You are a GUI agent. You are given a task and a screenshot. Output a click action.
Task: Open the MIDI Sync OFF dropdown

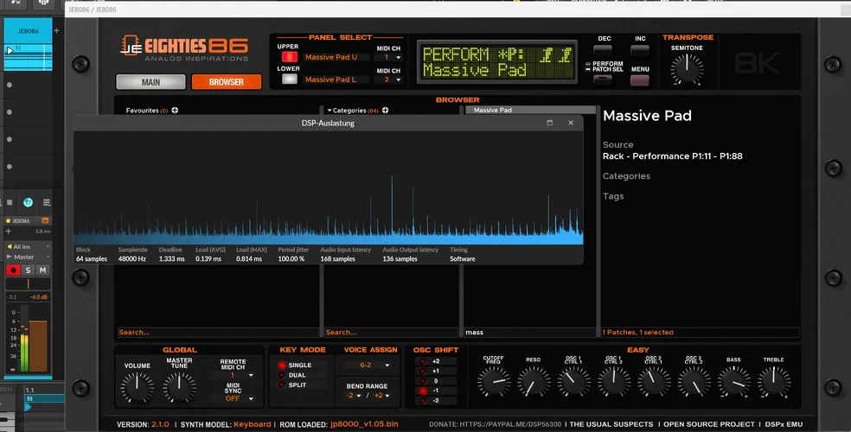pos(234,398)
